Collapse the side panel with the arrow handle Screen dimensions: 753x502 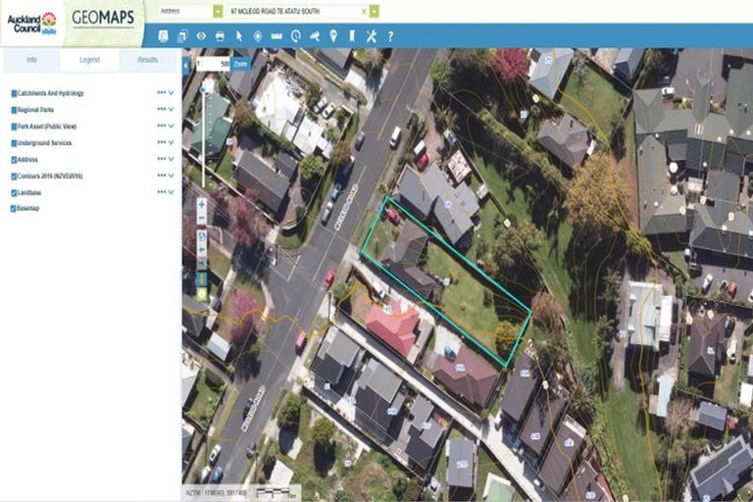pos(186,66)
